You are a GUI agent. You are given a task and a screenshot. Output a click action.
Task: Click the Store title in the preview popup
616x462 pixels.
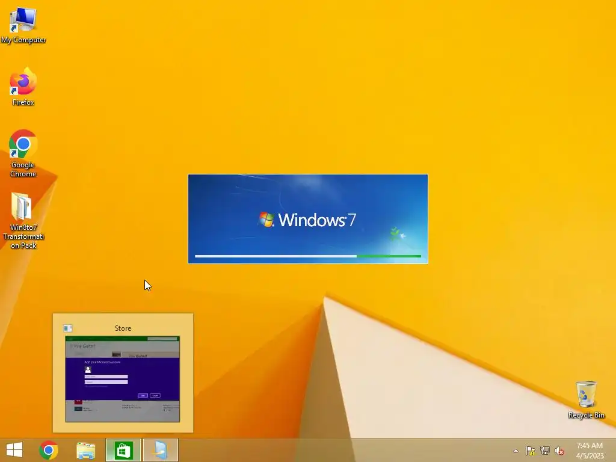coord(123,328)
